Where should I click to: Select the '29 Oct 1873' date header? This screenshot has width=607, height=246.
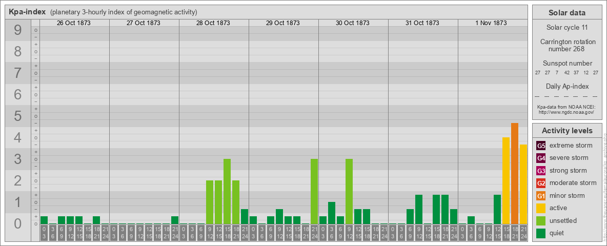[x=282, y=23]
